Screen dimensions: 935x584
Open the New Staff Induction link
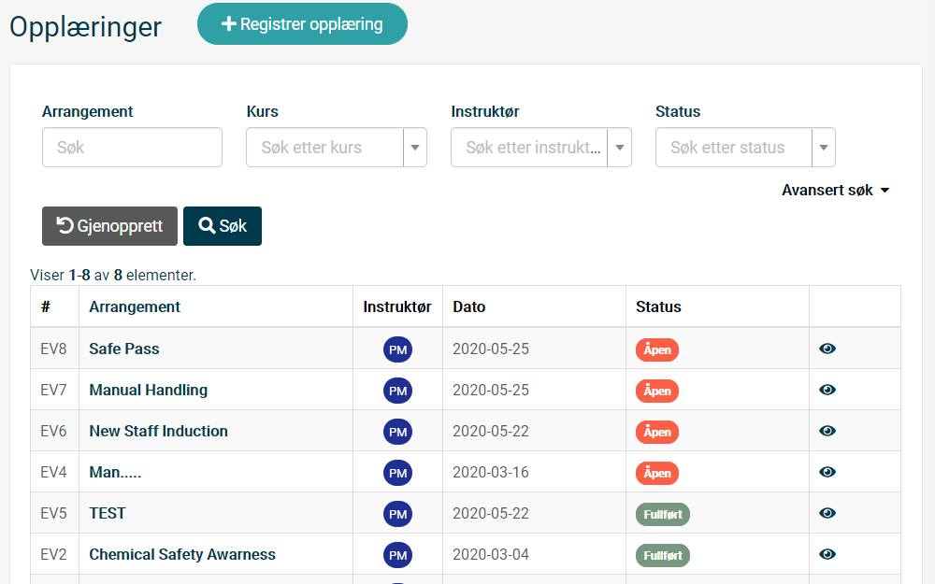(159, 431)
